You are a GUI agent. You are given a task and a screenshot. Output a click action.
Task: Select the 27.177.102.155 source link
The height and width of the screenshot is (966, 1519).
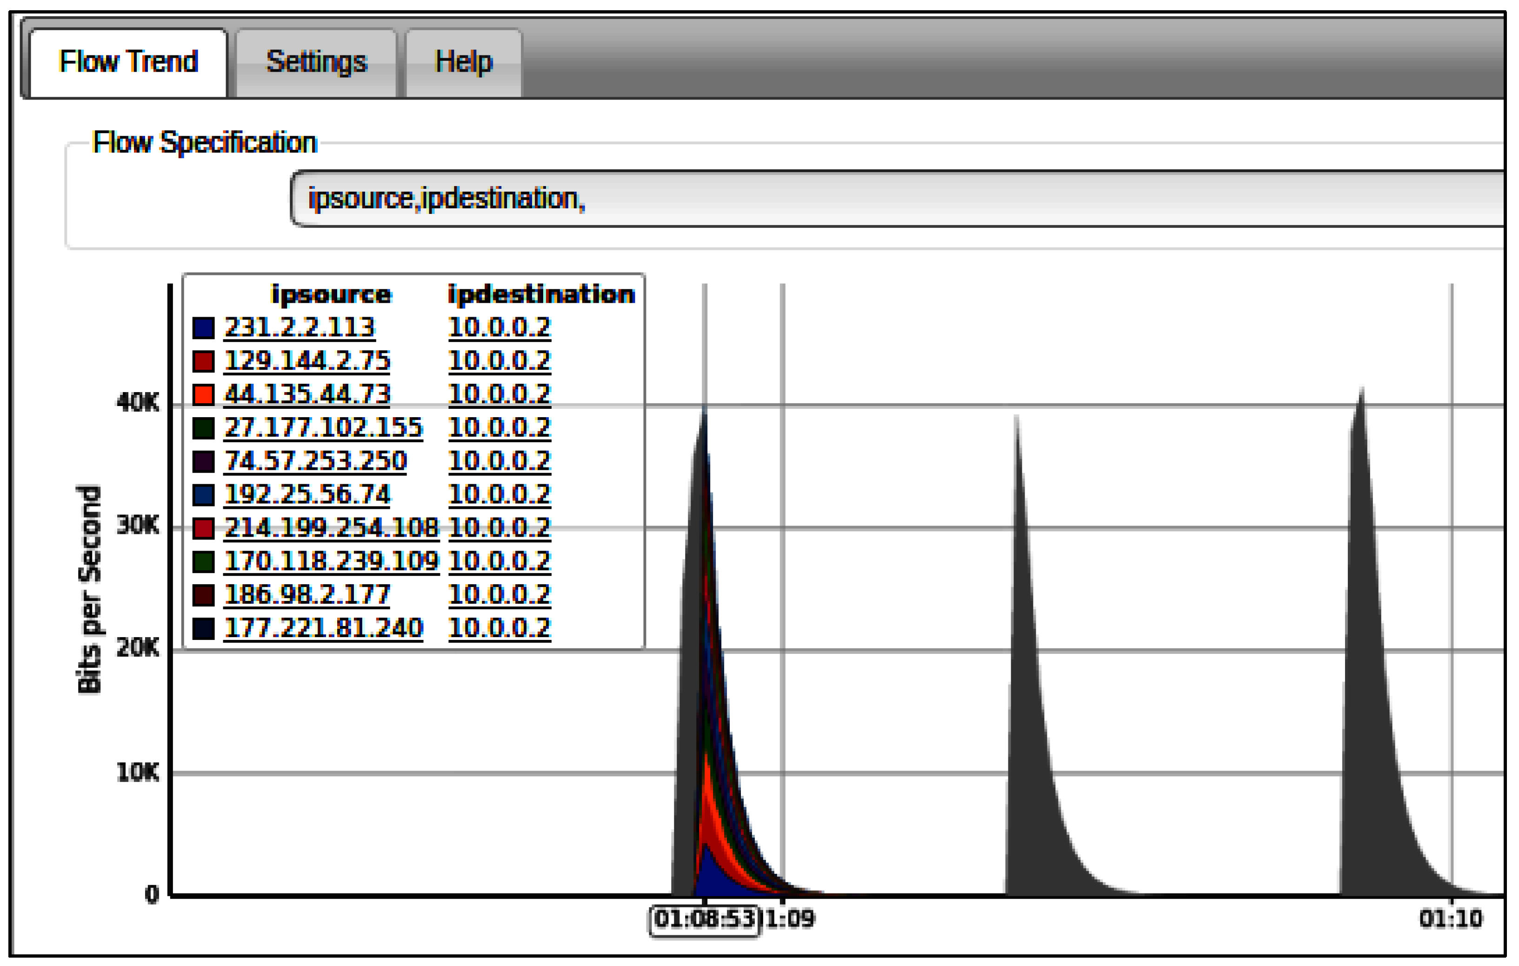click(323, 428)
